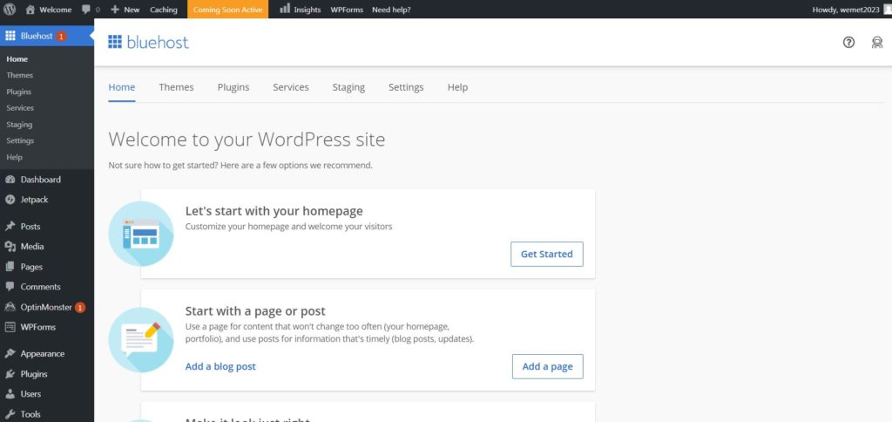The width and height of the screenshot is (892, 422).
Task: Switch to the Themes tab
Action: click(176, 87)
